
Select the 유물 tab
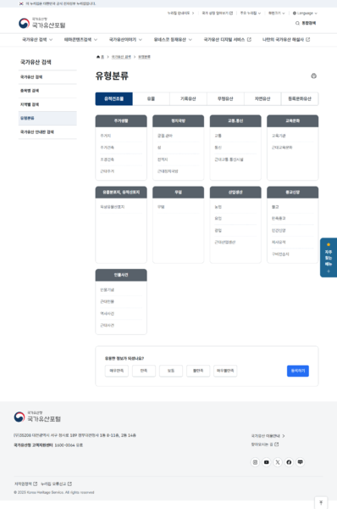tap(151, 98)
